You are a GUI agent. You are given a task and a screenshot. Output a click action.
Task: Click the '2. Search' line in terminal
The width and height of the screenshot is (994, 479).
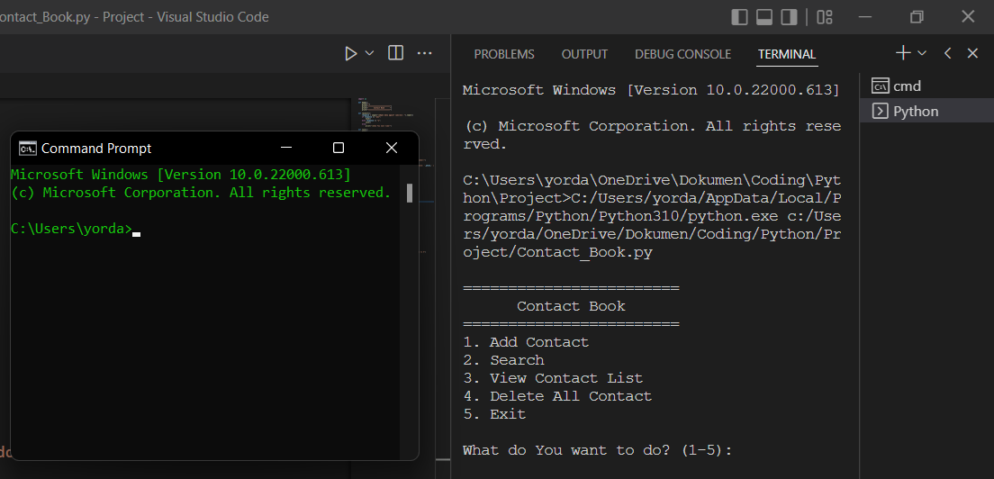click(x=503, y=360)
